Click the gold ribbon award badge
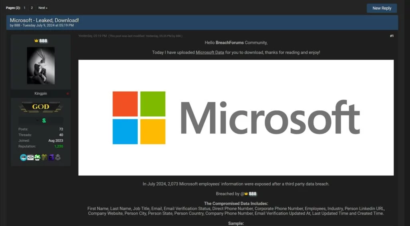 point(44,158)
